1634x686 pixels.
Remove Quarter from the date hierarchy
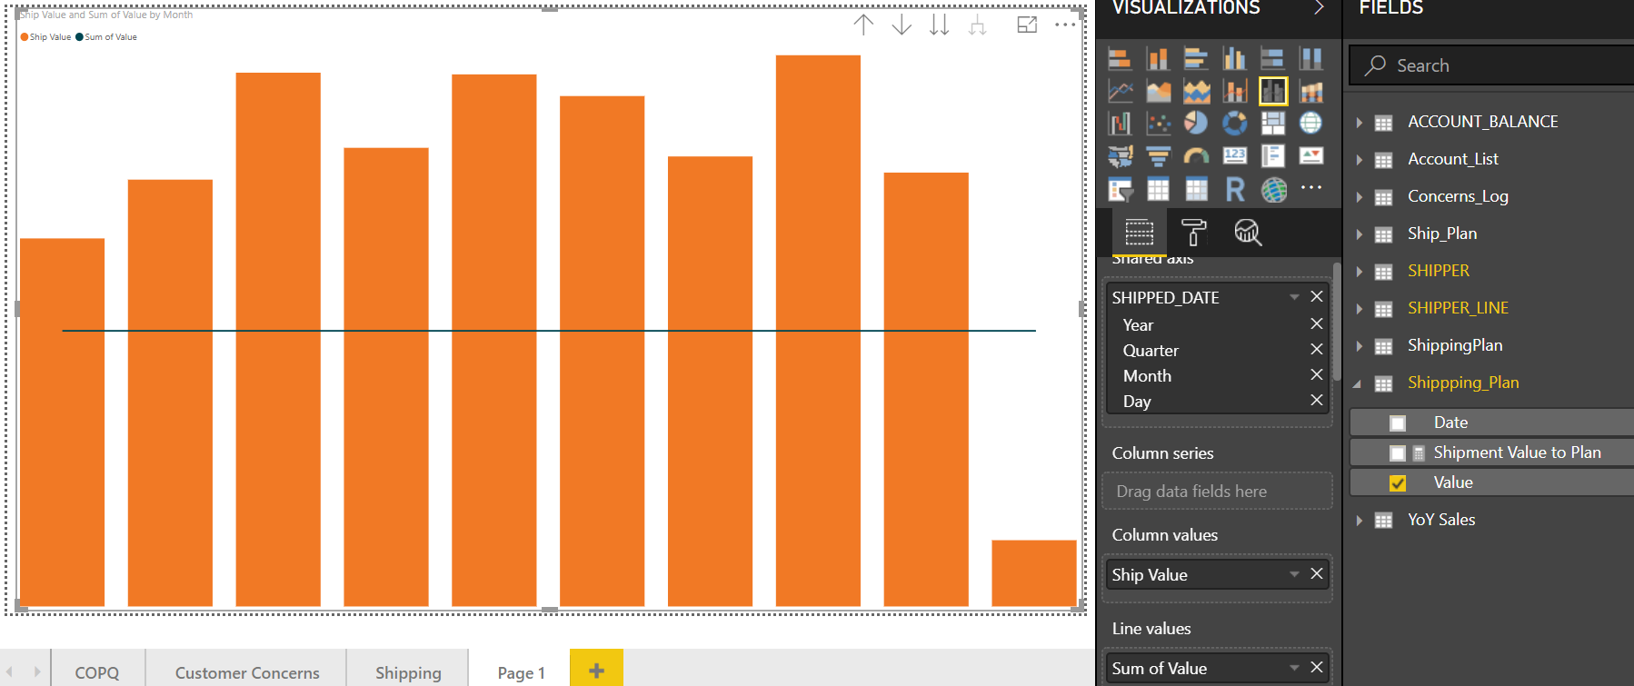[x=1316, y=349]
